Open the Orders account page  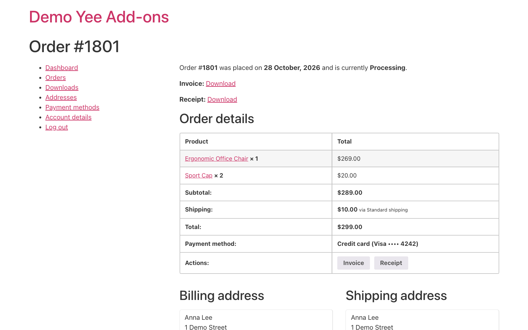[55, 78]
